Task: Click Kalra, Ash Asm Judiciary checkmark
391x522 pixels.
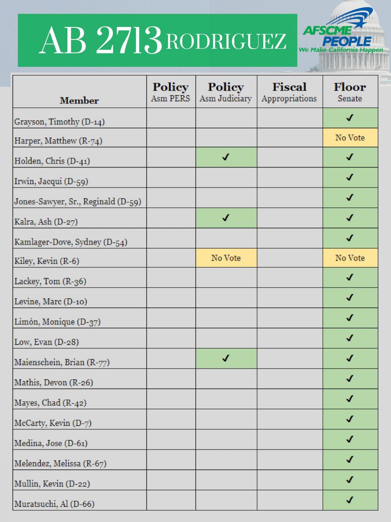Action: click(226, 218)
